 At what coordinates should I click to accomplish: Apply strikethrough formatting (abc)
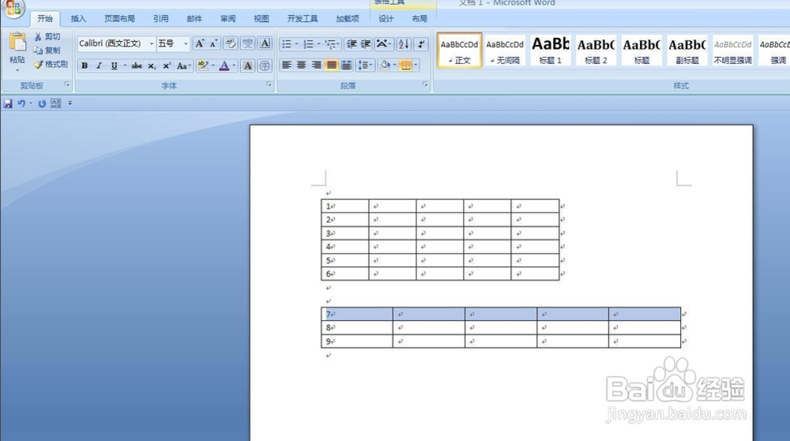137,66
